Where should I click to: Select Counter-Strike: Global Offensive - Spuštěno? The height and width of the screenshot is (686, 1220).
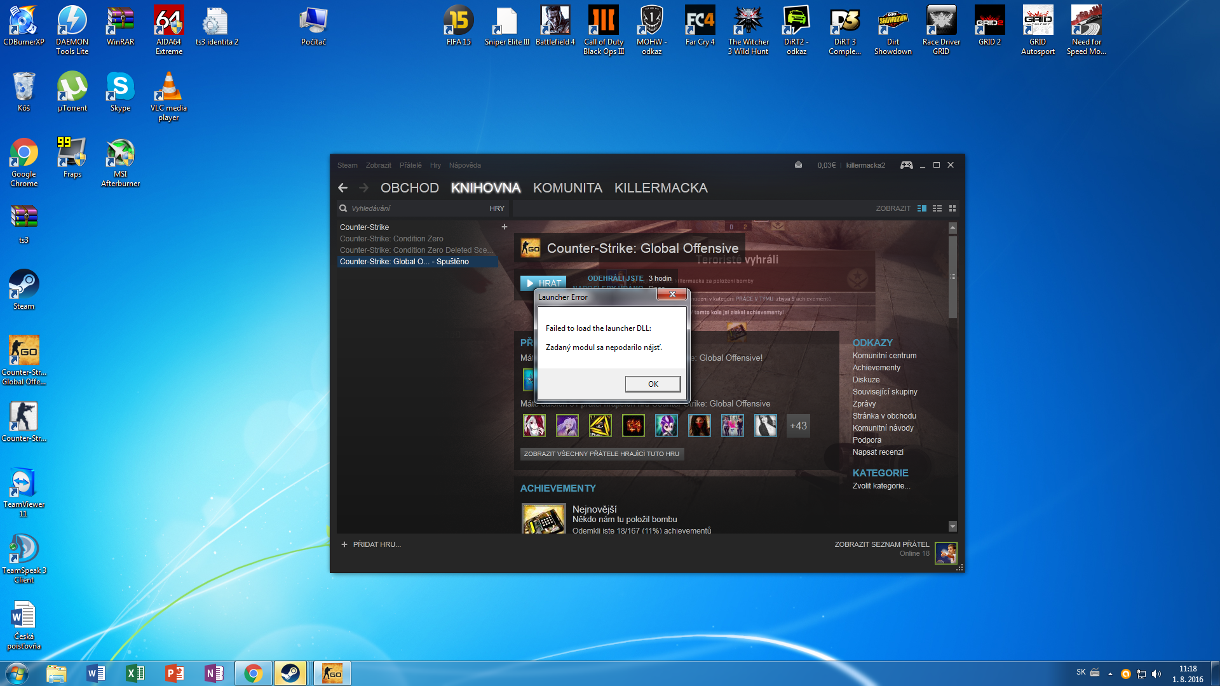[x=417, y=262]
